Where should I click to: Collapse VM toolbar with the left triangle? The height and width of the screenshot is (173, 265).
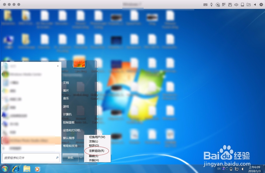click(x=255, y=4)
